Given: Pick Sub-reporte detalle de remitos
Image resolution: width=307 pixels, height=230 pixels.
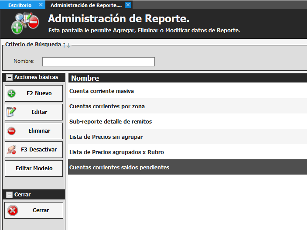Looking at the screenshot, I should [x=110, y=122].
